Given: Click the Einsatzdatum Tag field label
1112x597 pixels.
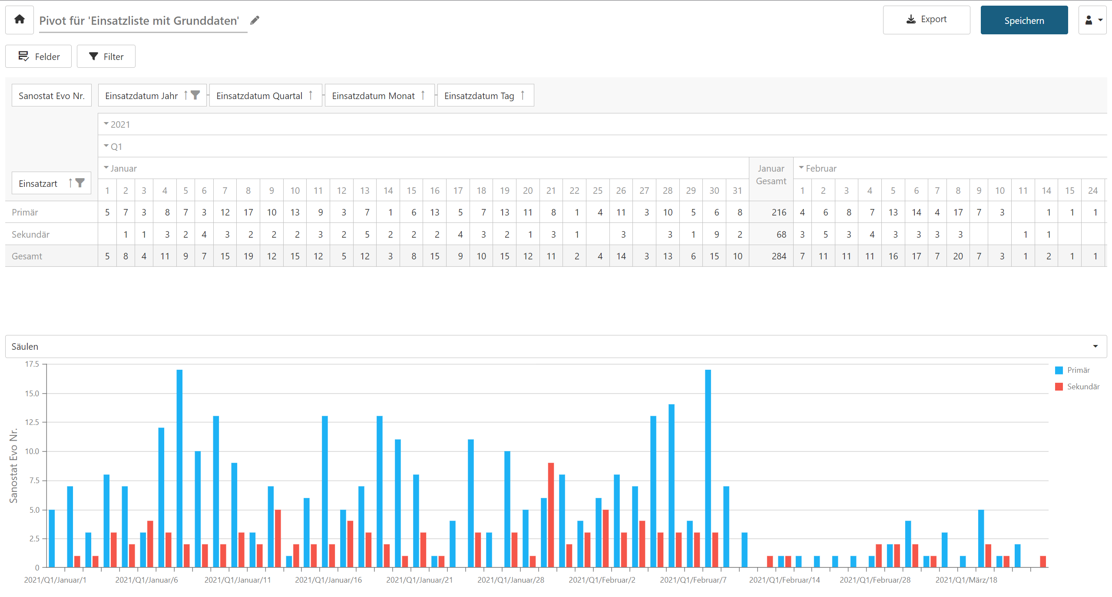Looking at the screenshot, I should (x=479, y=96).
